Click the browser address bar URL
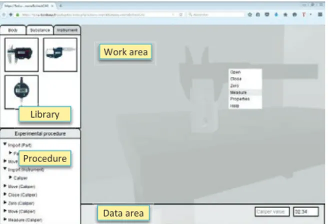328x224 pixels. pyautogui.click(x=83, y=15)
